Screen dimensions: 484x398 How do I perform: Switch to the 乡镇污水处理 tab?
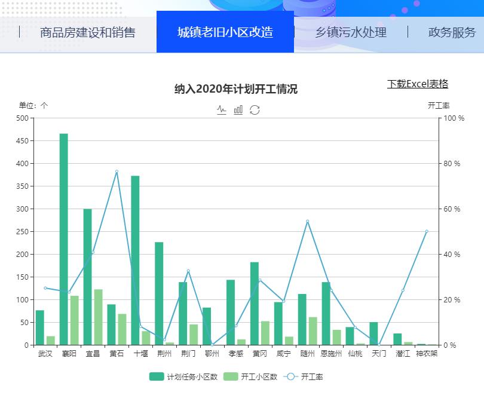[x=351, y=32]
